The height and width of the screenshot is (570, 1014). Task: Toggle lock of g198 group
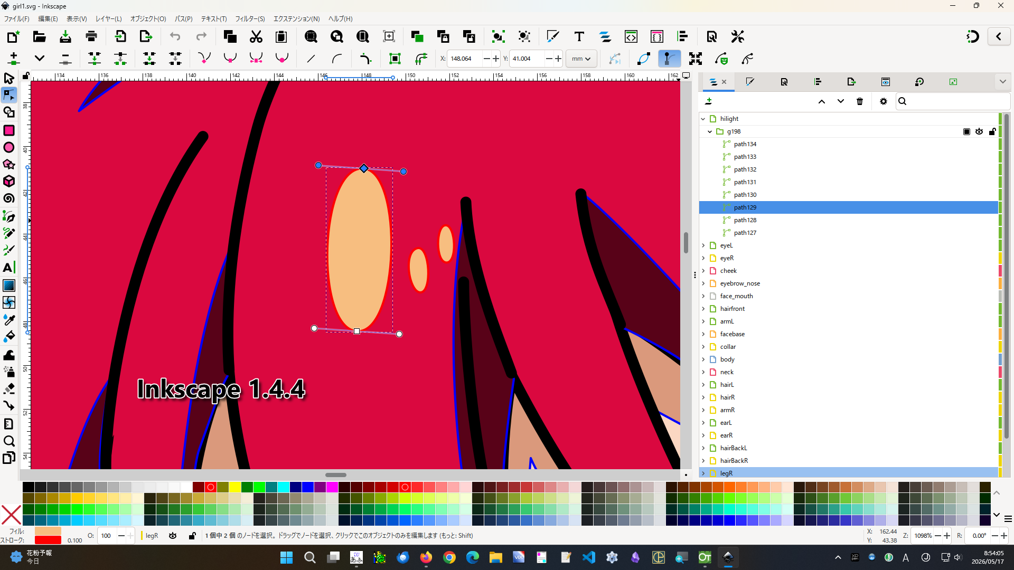[992, 131]
